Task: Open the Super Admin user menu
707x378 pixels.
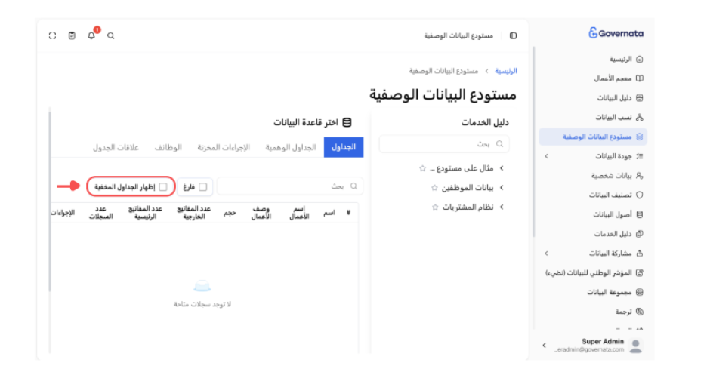Action: tap(593, 345)
